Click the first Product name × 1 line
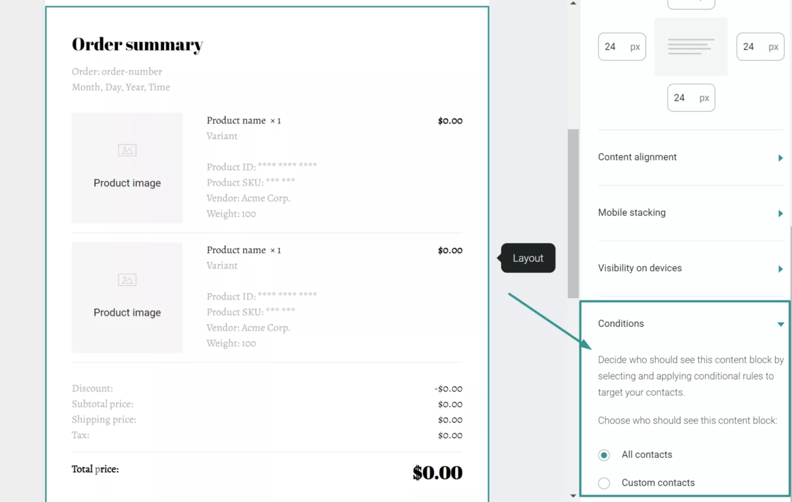 pos(243,120)
